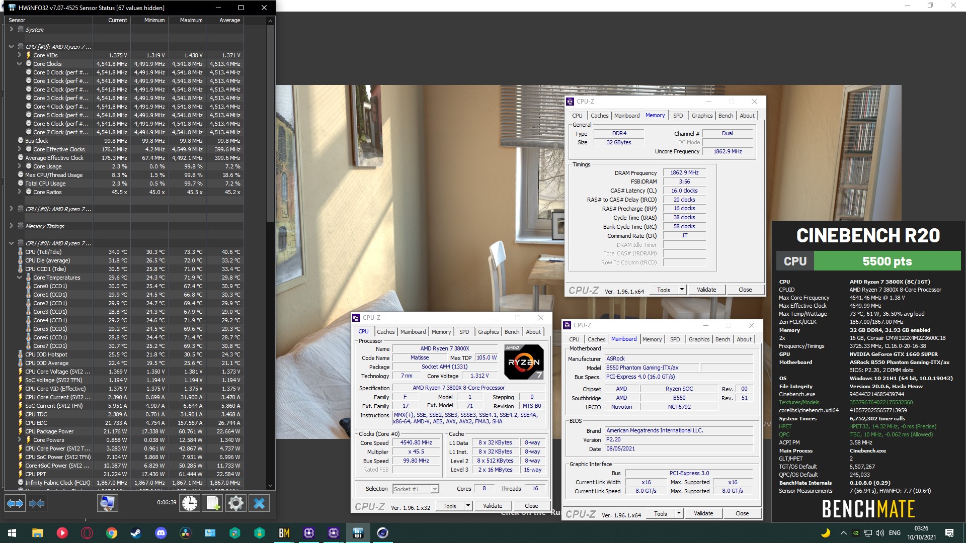Open File Explorer from taskbar
966x543 pixels.
click(37, 533)
